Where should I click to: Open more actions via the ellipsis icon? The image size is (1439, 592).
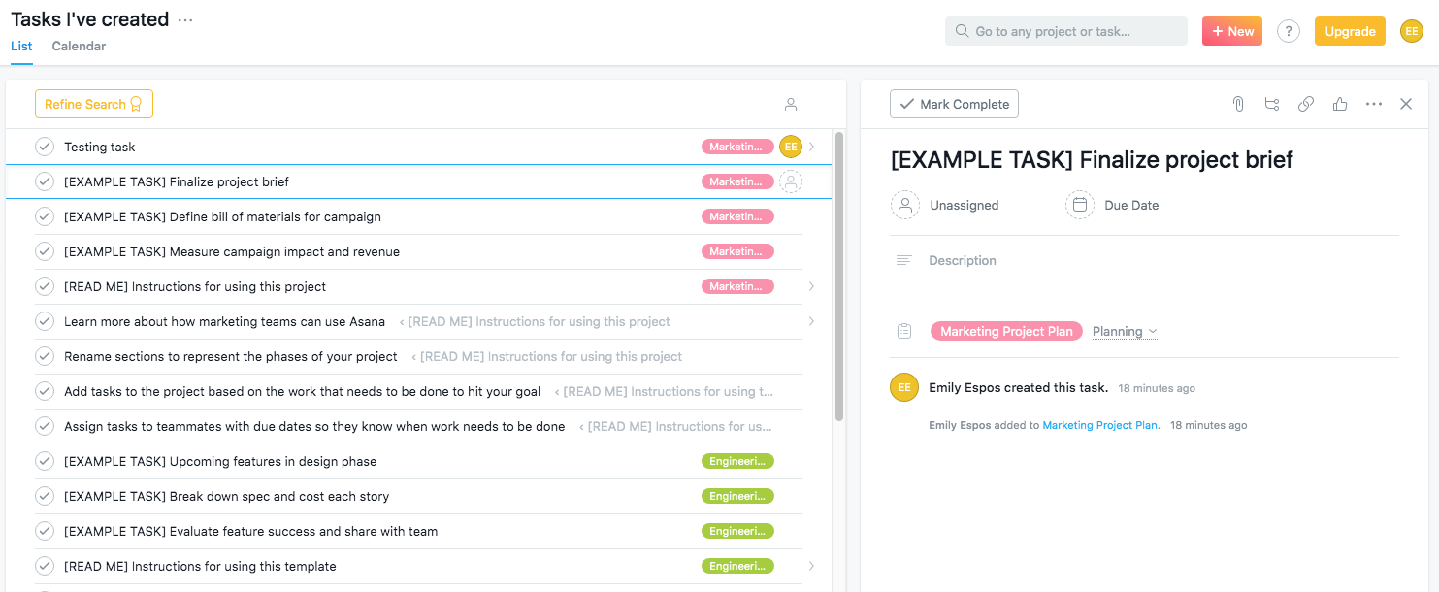pyautogui.click(x=1374, y=104)
